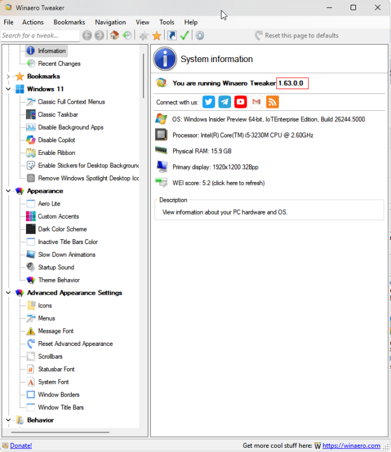Click the tree panel horizontal scrollbar
The image size is (391, 452).
tap(60, 432)
